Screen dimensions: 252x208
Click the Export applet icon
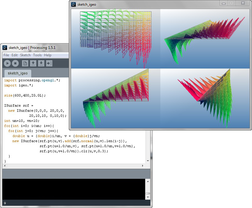(x=49, y=63)
